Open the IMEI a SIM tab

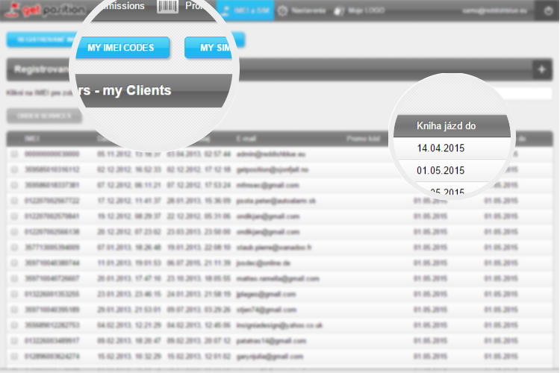click(x=246, y=10)
